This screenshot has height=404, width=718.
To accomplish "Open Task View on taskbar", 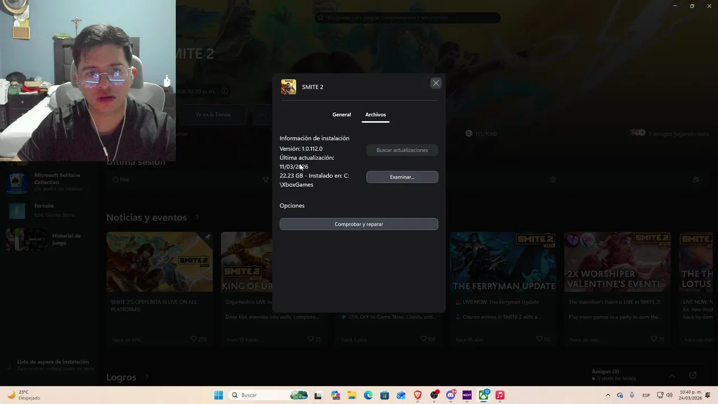I will [318, 395].
